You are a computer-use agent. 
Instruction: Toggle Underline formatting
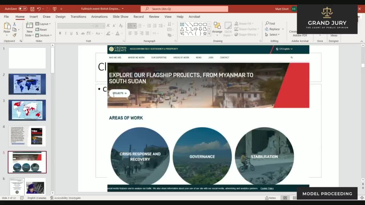(71, 33)
